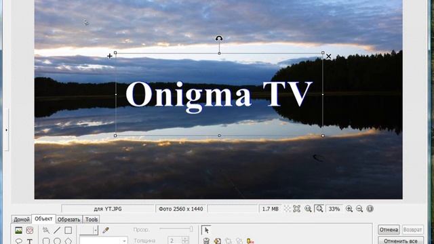Pick a color with the eyedropper tool
The height and width of the screenshot is (244, 434).
tap(106, 230)
